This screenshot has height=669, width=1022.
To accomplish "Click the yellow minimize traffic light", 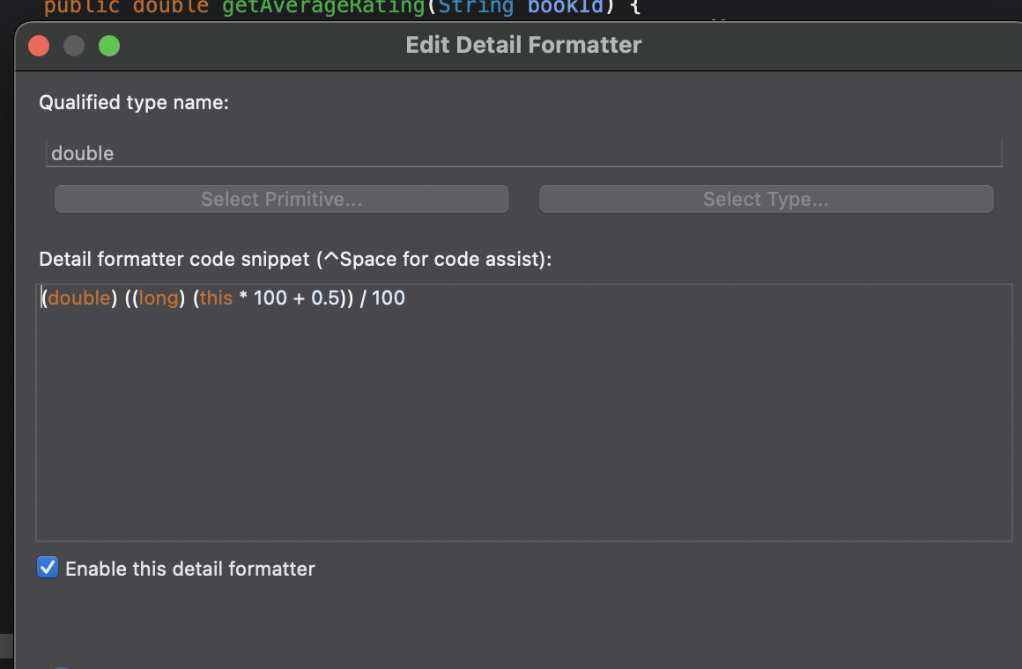I will click(74, 45).
